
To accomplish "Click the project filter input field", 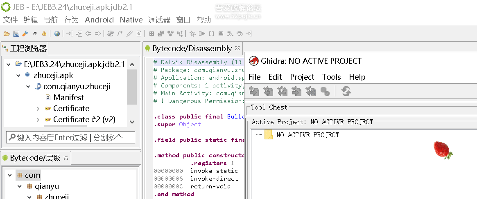I will (x=70, y=137).
